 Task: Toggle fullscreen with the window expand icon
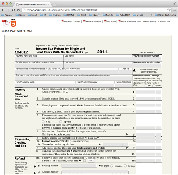(x=175, y=4)
